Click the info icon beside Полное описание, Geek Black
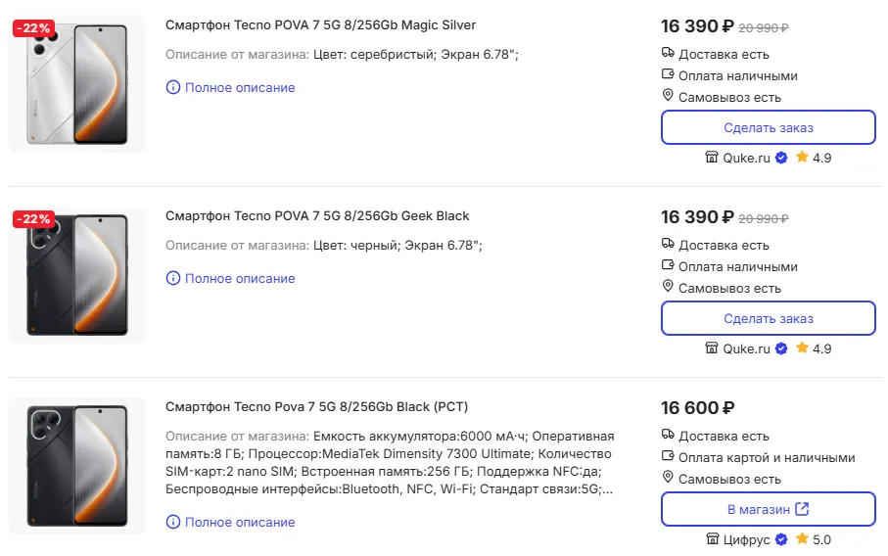Image resolution: width=888 pixels, height=556 pixels. pyautogui.click(x=173, y=279)
